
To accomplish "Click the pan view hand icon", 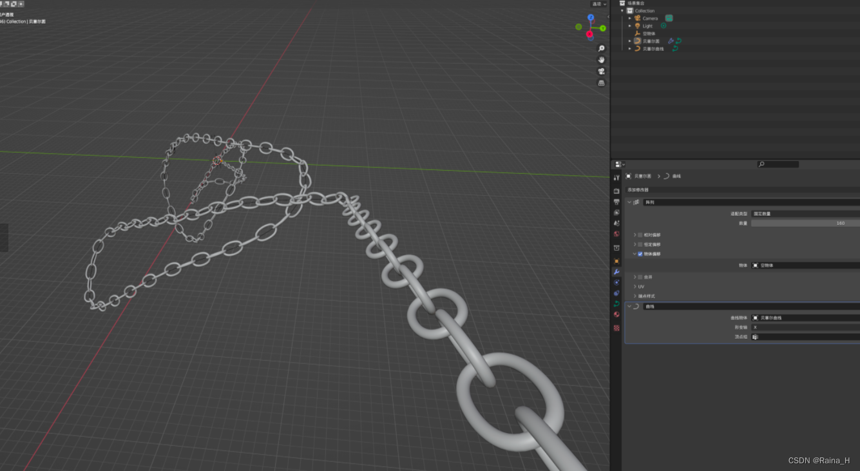I will click(602, 60).
